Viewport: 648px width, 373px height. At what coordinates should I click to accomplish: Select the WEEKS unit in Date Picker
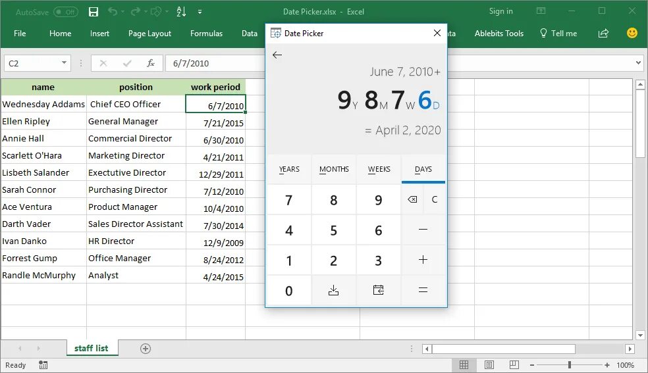coord(379,169)
